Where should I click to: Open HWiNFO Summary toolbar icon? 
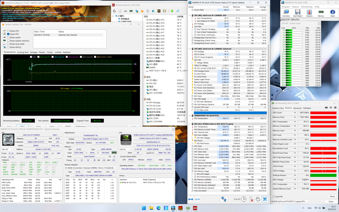pos(286,13)
